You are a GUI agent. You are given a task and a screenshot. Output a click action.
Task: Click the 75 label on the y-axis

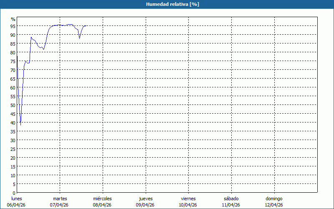click(x=13, y=61)
